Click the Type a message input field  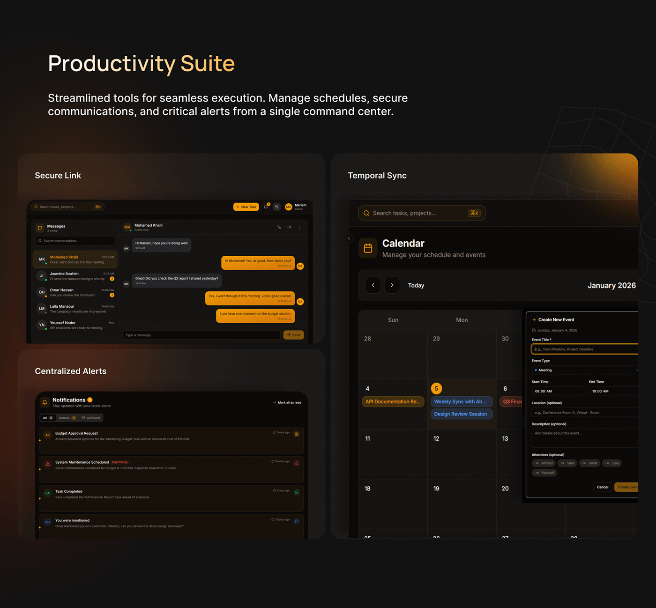(201, 335)
